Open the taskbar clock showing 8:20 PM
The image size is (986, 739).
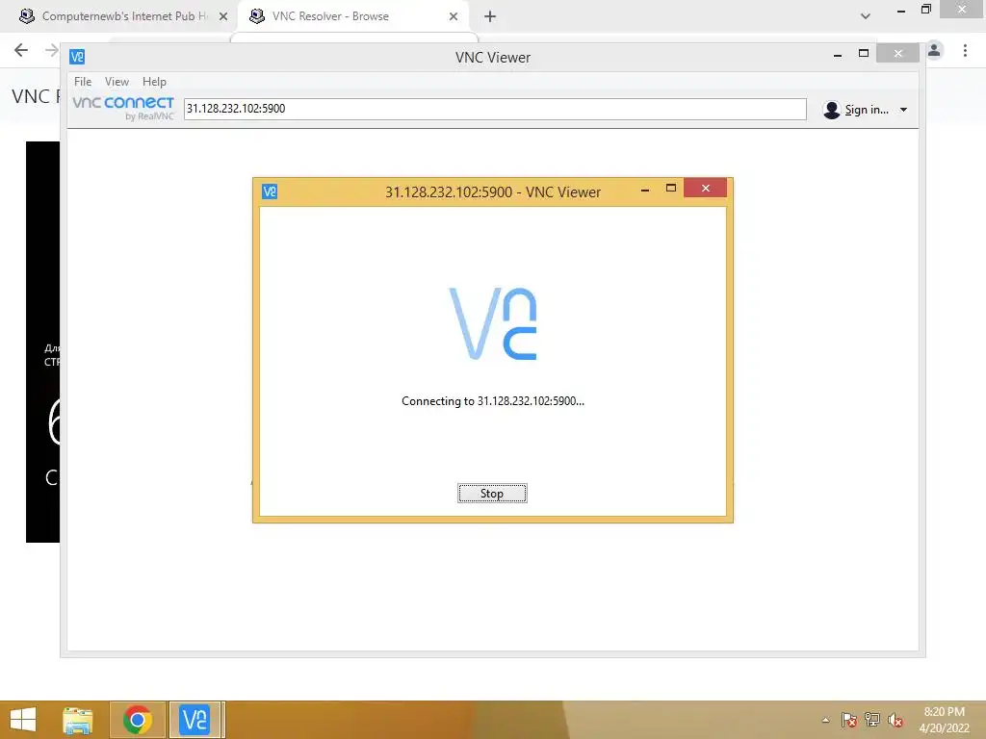(x=944, y=720)
